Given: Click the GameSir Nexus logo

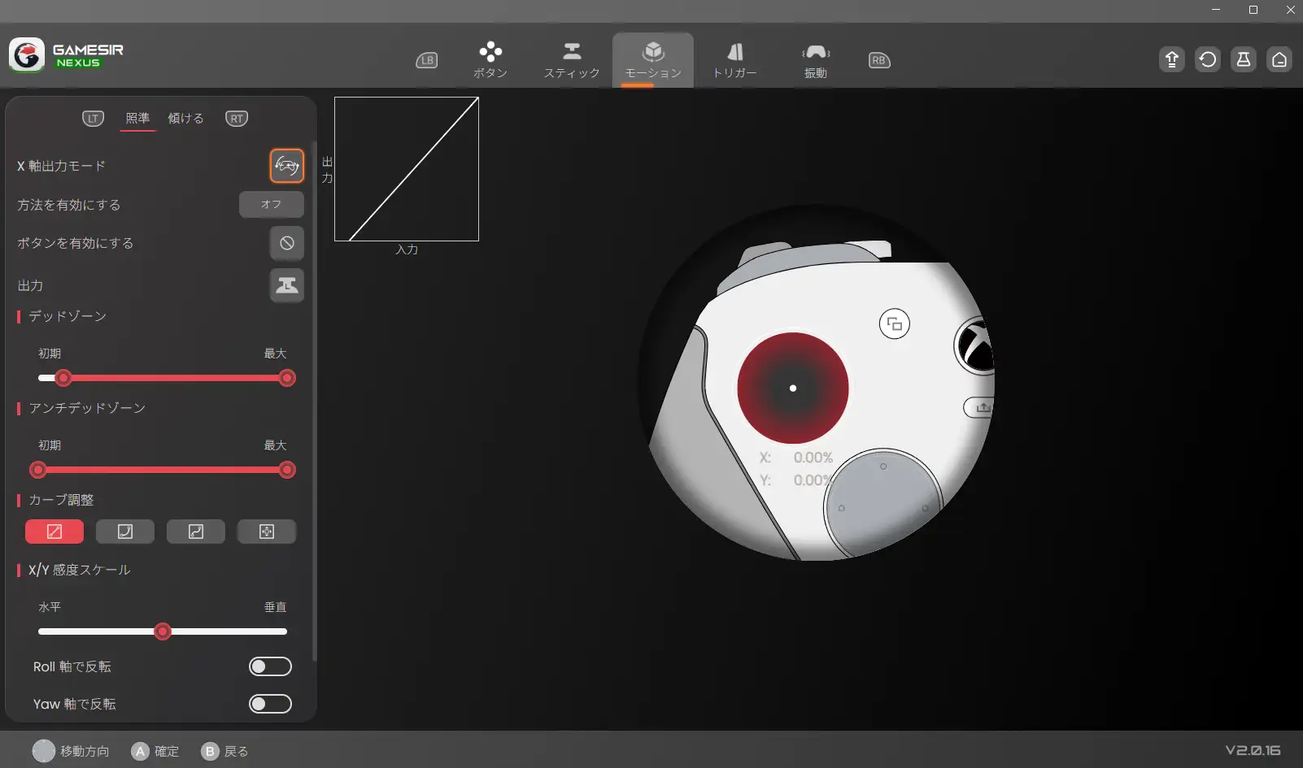Looking at the screenshot, I should [x=67, y=55].
